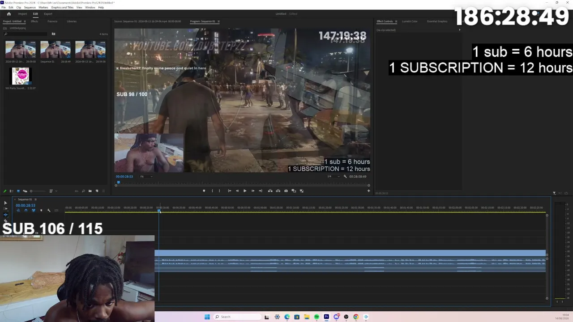This screenshot has width=573, height=322.
Task: Click the Add Marker button in Program monitor
Action: (x=204, y=191)
